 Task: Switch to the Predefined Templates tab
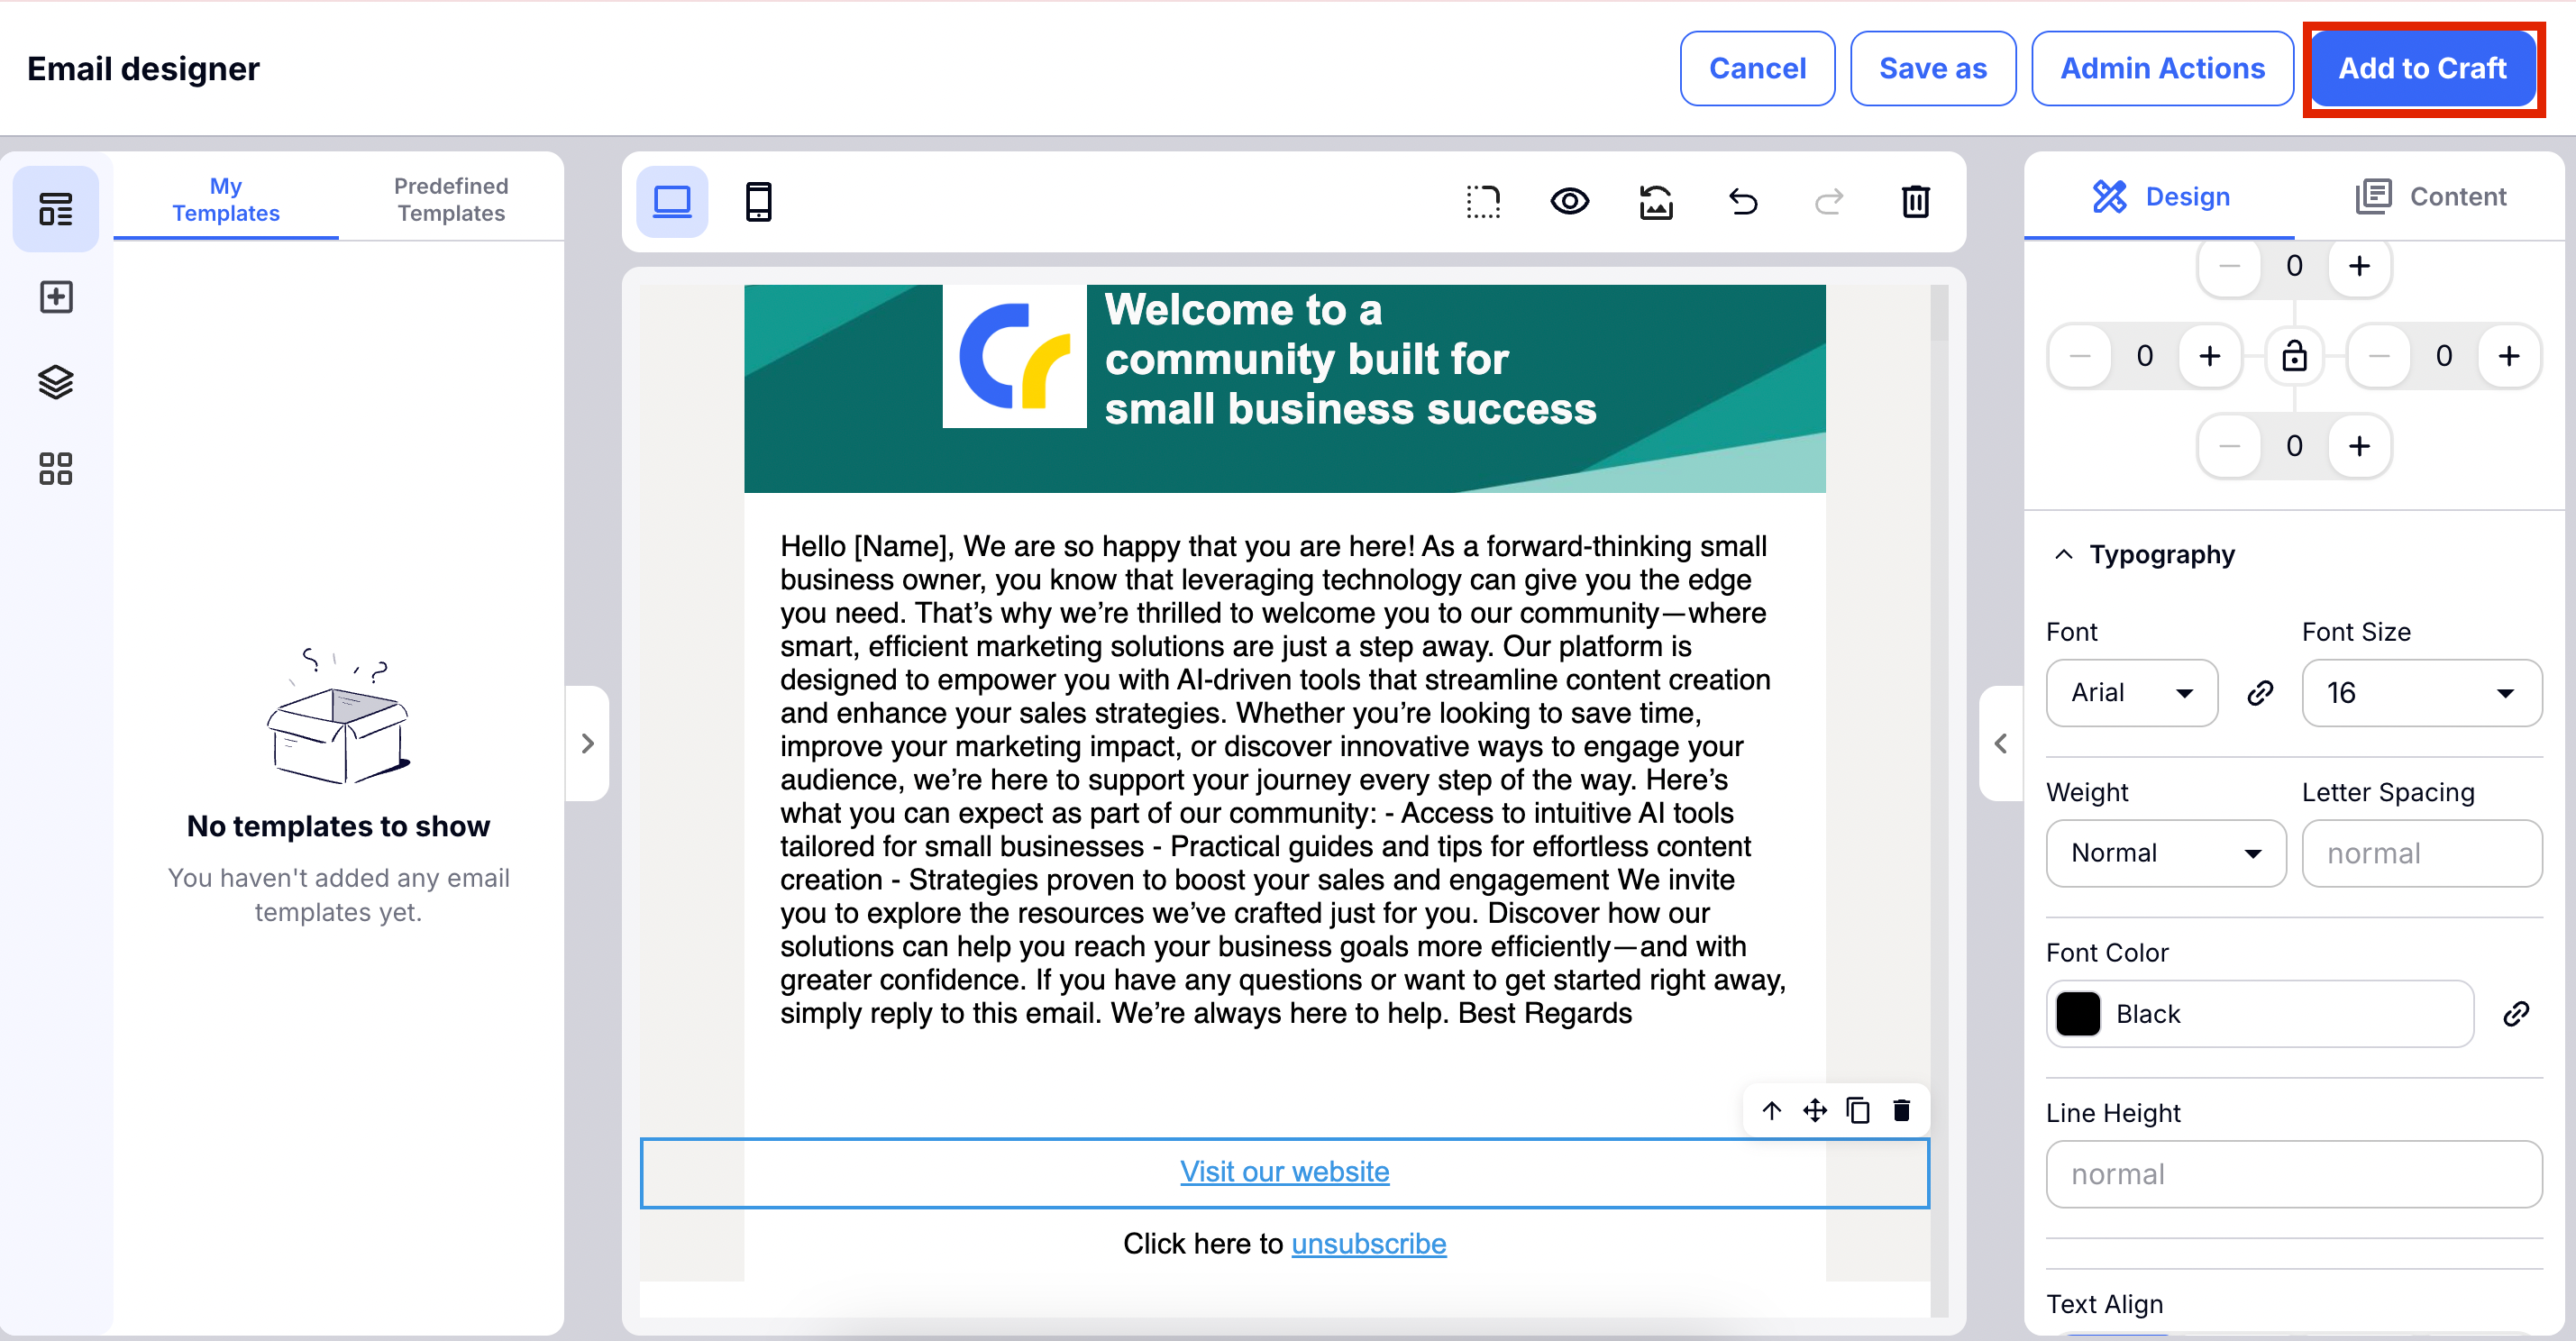pos(451,199)
